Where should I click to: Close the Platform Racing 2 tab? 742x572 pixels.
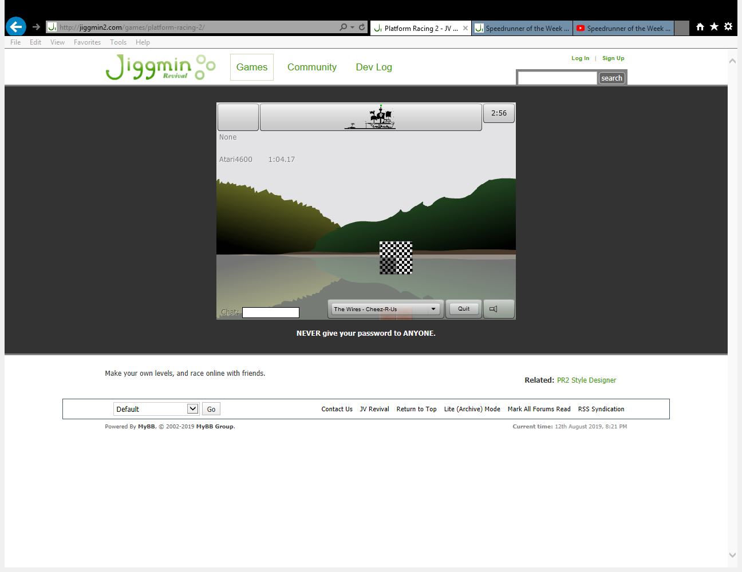click(465, 28)
